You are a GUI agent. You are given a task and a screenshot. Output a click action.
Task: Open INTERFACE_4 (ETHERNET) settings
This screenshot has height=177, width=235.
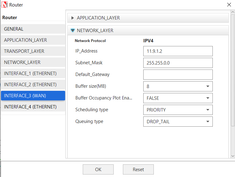[33, 107]
